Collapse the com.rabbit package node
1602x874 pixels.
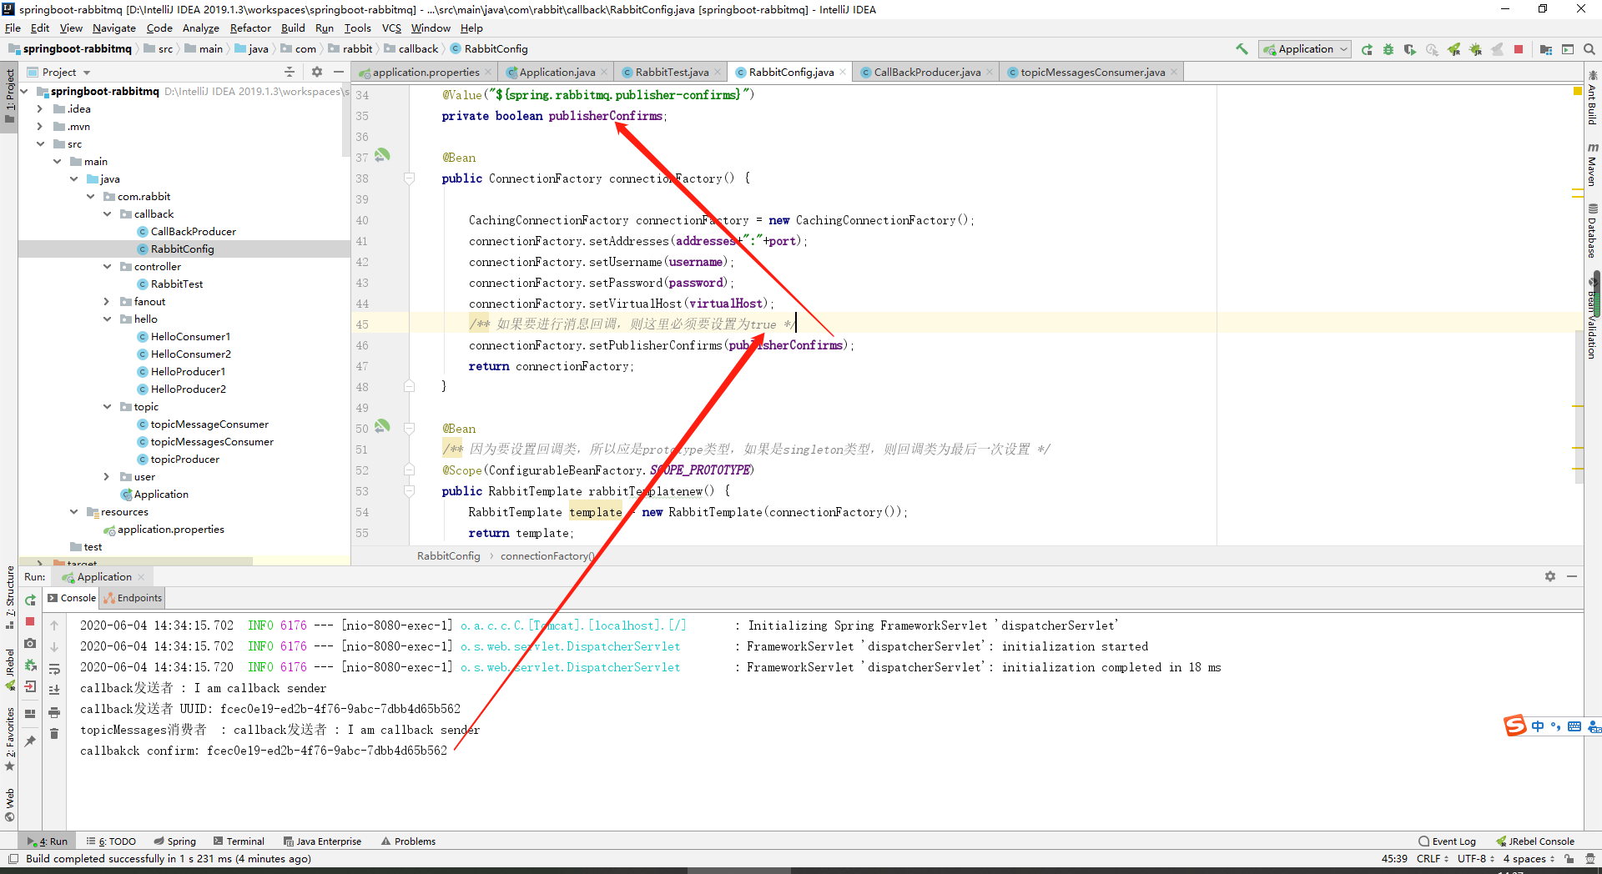91,196
